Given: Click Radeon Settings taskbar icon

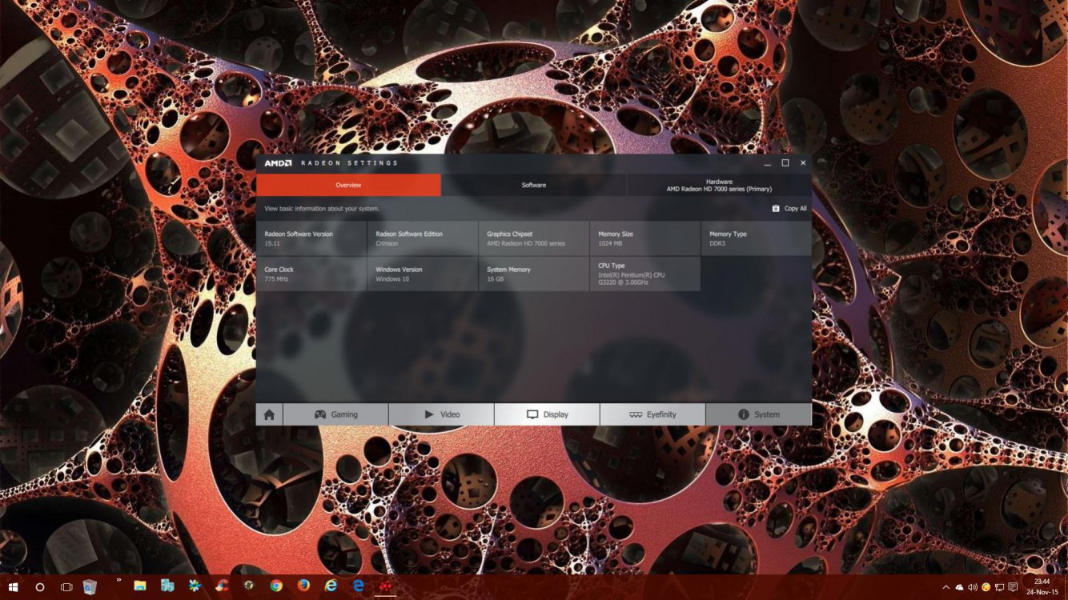Looking at the screenshot, I should click(385, 586).
